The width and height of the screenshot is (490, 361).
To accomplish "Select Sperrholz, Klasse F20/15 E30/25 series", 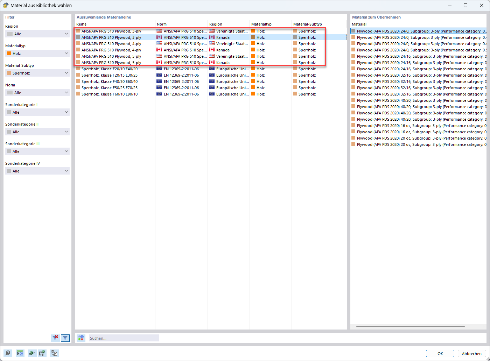I will tap(211, 75).
